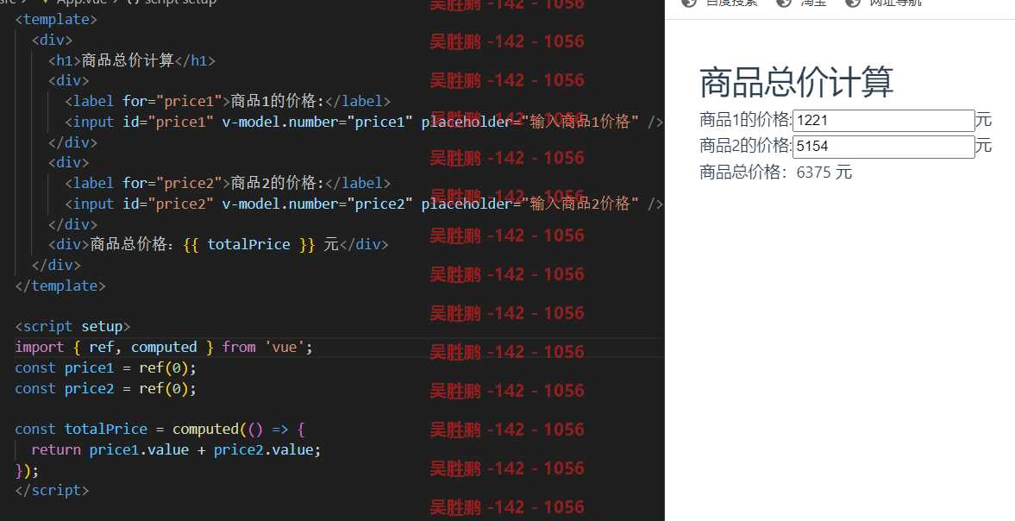Click the const price2 = ref(0) line
This screenshot has width=1015, height=521.
[105, 388]
